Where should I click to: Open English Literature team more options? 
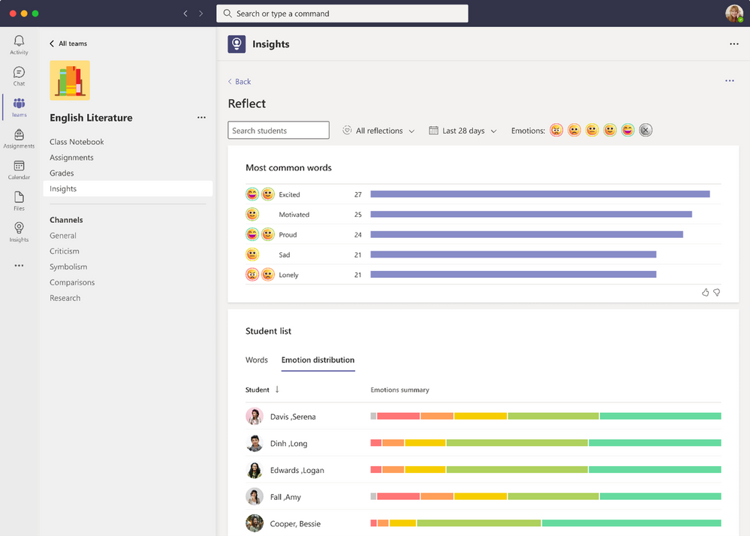201,118
